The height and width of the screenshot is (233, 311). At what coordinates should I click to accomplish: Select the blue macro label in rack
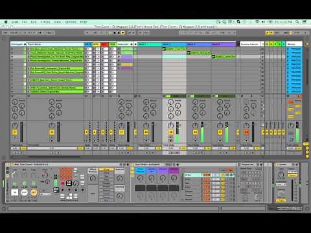tap(152, 170)
